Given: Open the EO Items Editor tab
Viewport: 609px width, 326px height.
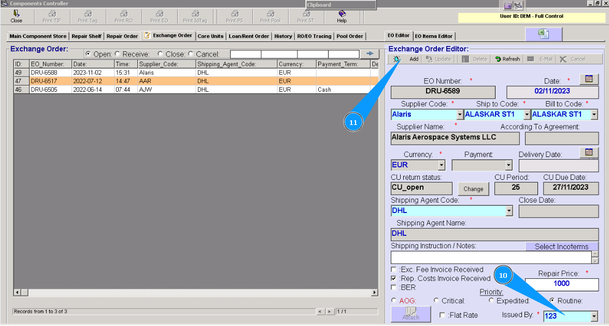Looking at the screenshot, I should tap(434, 36).
